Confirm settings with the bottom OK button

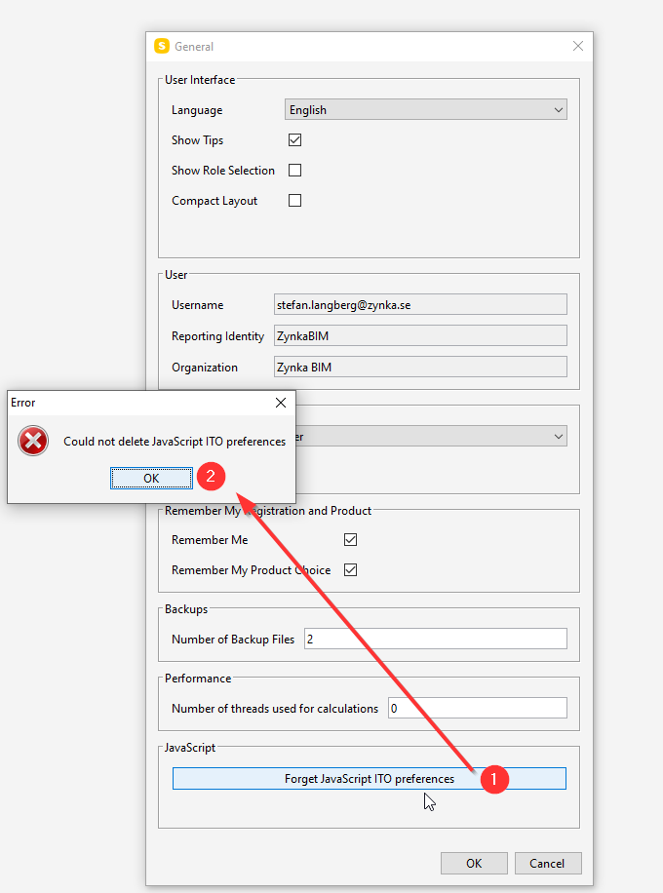(x=474, y=864)
